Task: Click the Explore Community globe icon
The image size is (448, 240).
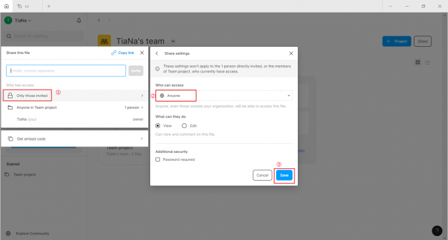Action: [9, 233]
